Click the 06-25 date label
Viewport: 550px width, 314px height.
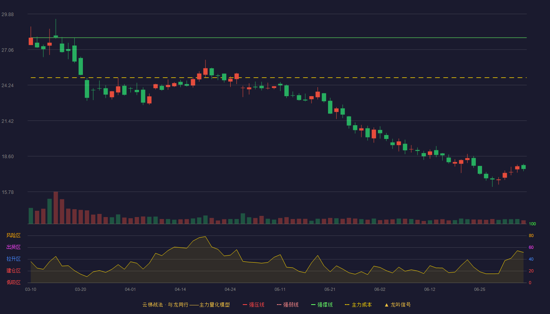point(480,289)
